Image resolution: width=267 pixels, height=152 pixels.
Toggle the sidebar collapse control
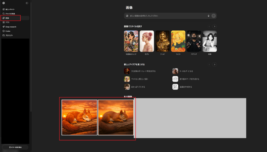[27, 3]
